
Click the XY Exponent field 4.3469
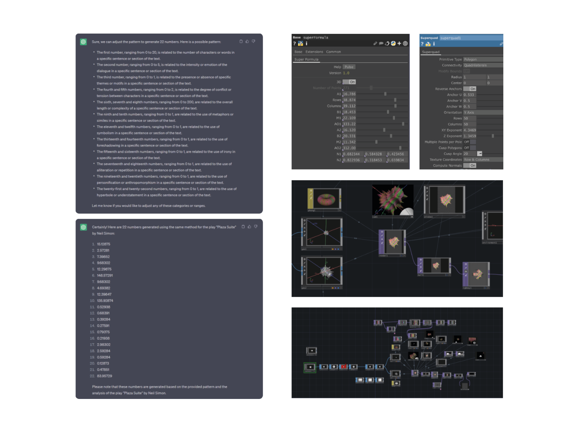click(470, 130)
